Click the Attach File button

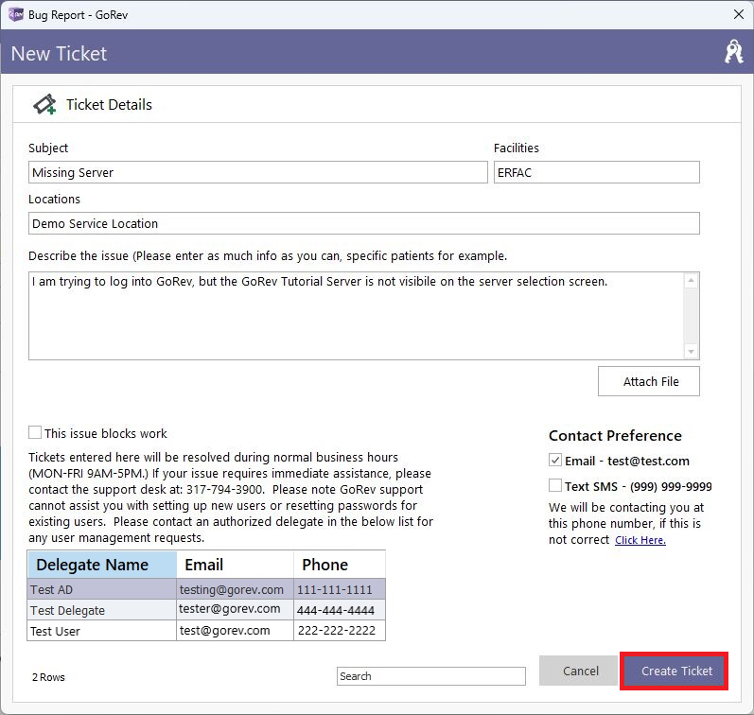point(649,381)
